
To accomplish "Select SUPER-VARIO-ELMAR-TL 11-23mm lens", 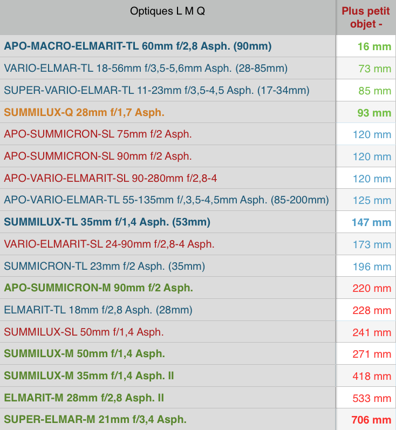I will point(156,90).
